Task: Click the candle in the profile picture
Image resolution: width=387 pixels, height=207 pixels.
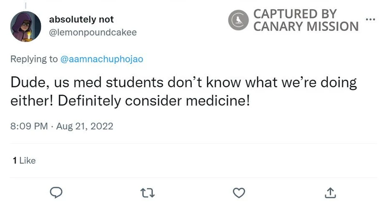Action: click(30, 37)
